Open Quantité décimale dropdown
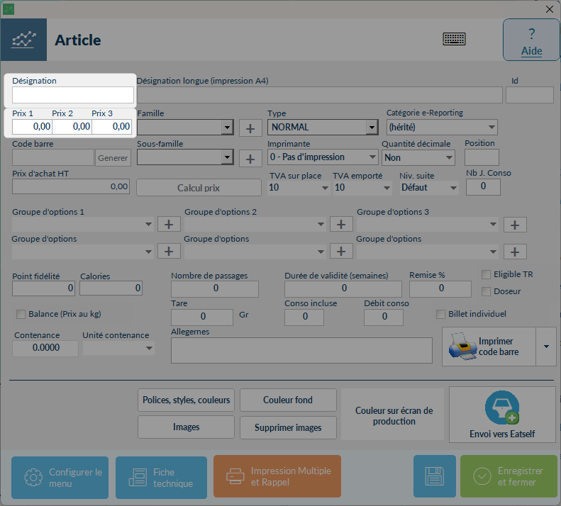Image resolution: width=561 pixels, height=506 pixels. (418, 158)
